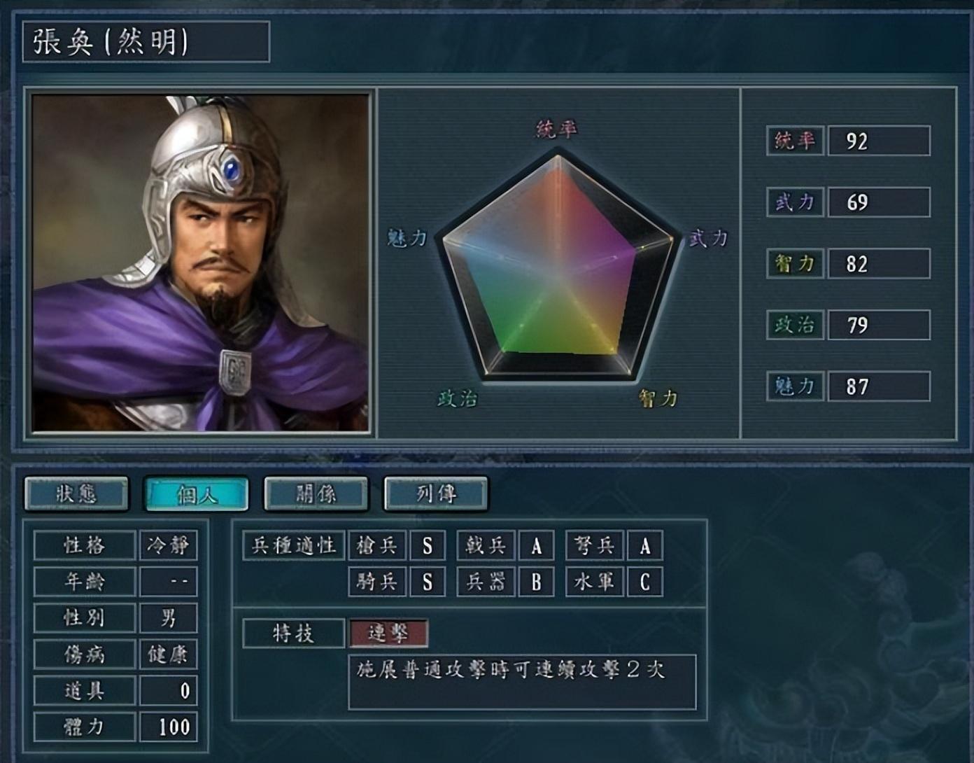Click Zhang Huan's portrait image

click(200, 263)
